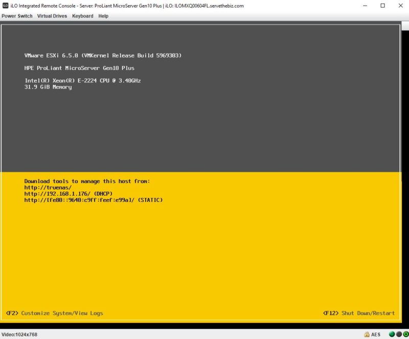Click the HPE ProLiant MicroServer Gen10 Plus text
The height and width of the screenshot is (339, 409).
[79, 68]
